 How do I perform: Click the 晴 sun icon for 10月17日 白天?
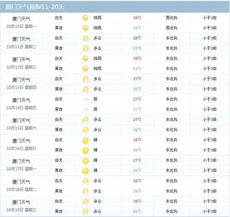[86, 161]
